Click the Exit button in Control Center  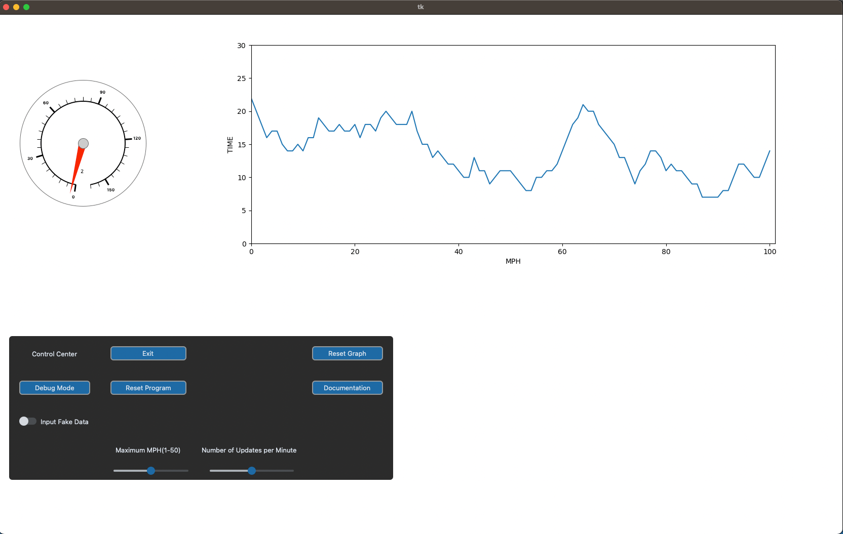[148, 353]
